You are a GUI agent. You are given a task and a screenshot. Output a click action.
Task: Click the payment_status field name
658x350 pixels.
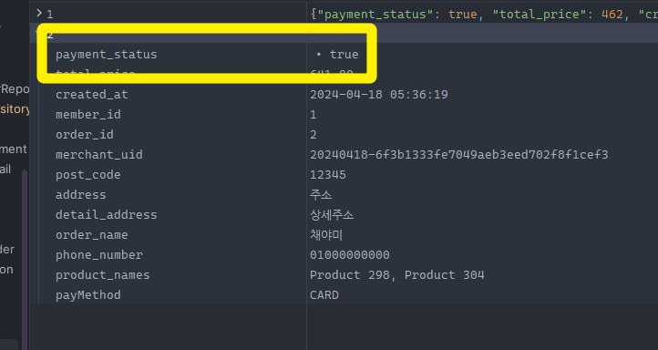106,55
